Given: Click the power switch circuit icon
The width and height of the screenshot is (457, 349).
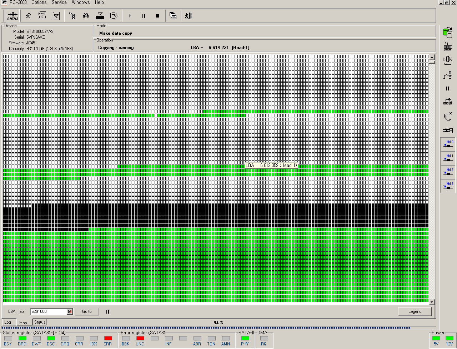Looking at the screenshot, I should 448,75.
